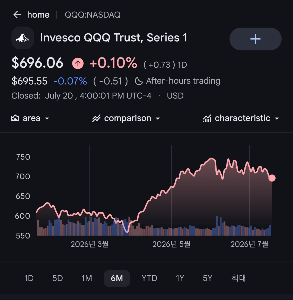Image resolution: width=293 pixels, height=300 pixels.
Task: Tap the 2026년 5월 chart gridline label
Action: point(171,244)
